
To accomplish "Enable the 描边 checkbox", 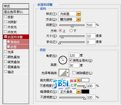I will tap(6, 72).
